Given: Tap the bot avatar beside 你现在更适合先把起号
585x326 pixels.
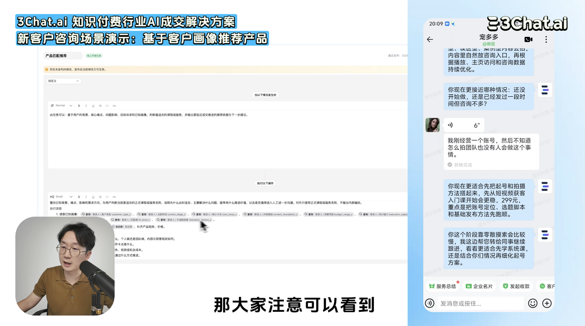Looking at the screenshot, I should [545, 186].
